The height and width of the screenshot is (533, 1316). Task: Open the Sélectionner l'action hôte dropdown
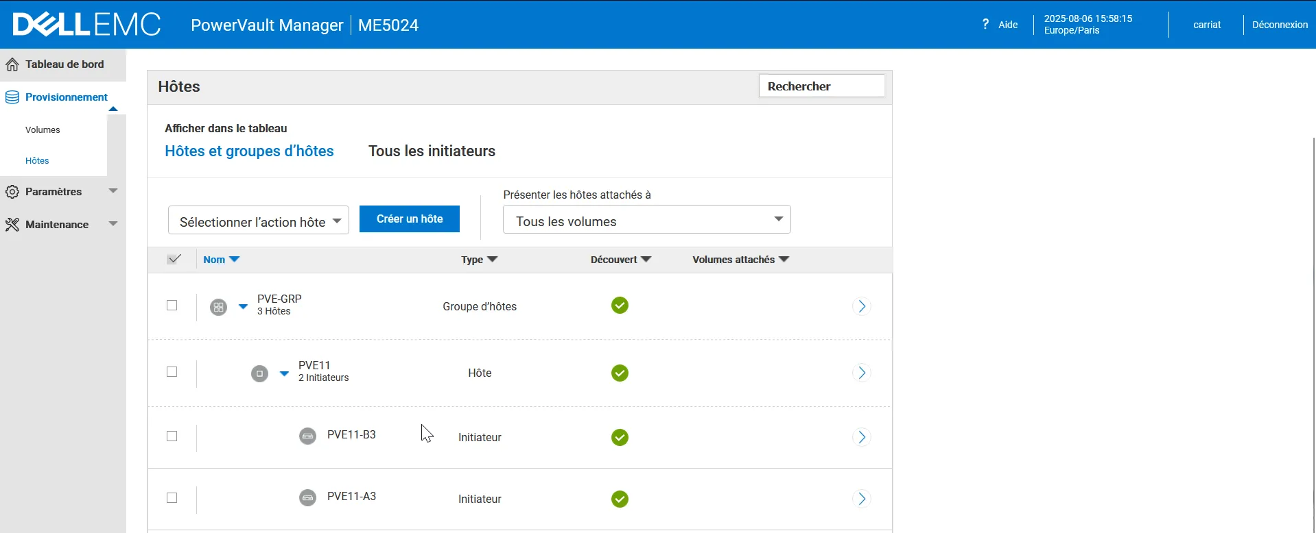point(258,221)
